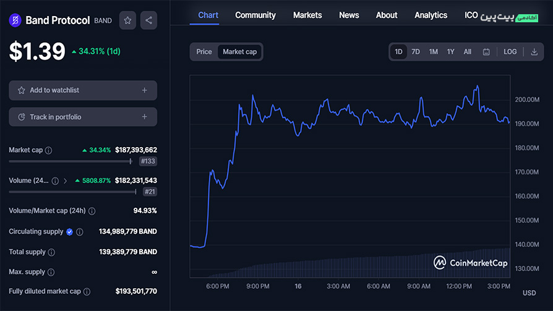Click the $193,501,770 fully diluted value
Image resolution: width=553 pixels, height=311 pixels.
(136, 292)
